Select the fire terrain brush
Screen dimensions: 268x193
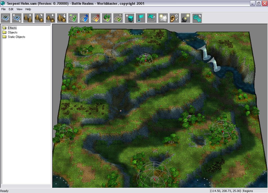click(95, 18)
